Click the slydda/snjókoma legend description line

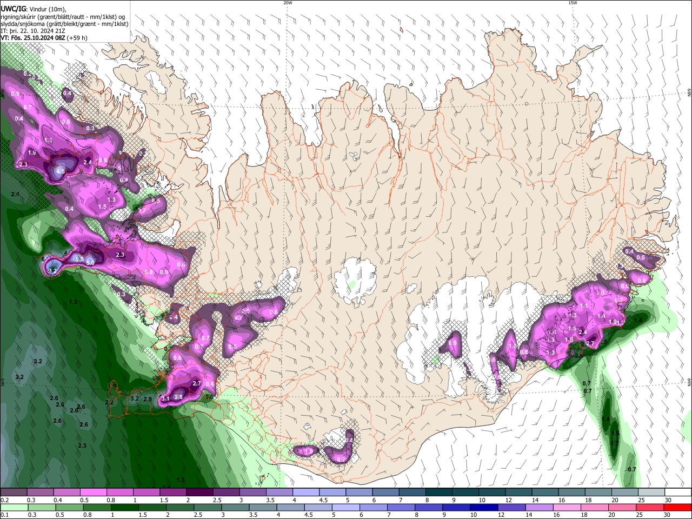pos(64,24)
